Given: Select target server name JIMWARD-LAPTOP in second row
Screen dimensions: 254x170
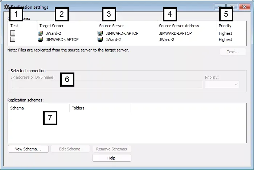Looking at the screenshot, I should 62,40.
